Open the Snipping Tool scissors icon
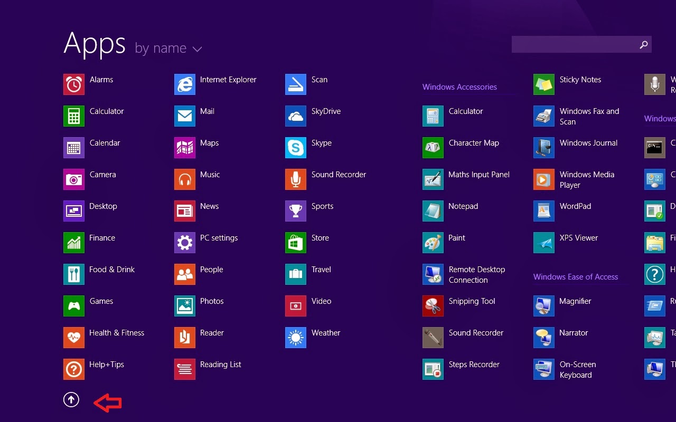This screenshot has height=422, width=676. pos(433,306)
